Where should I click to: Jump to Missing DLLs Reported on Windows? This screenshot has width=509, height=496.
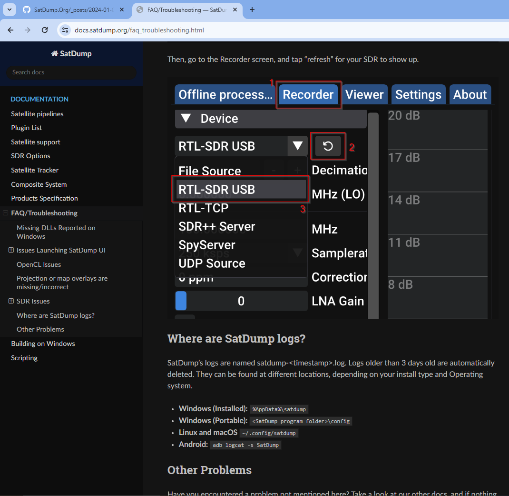click(56, 232)
